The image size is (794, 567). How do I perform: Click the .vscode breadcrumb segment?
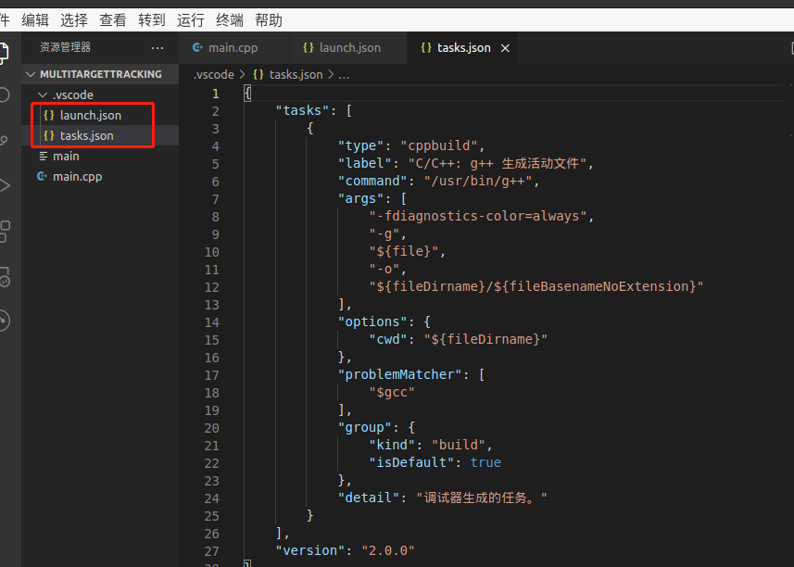tap(214, 74)
